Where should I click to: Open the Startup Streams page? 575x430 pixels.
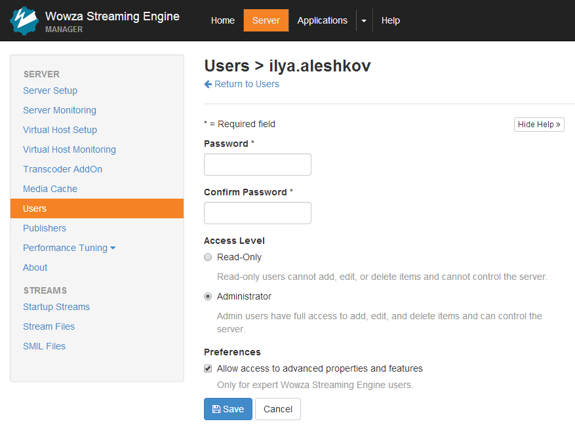pos(56,307)
